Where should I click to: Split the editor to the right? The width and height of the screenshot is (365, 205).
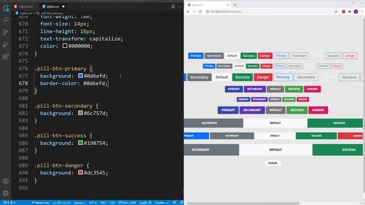tap(173, 6)
